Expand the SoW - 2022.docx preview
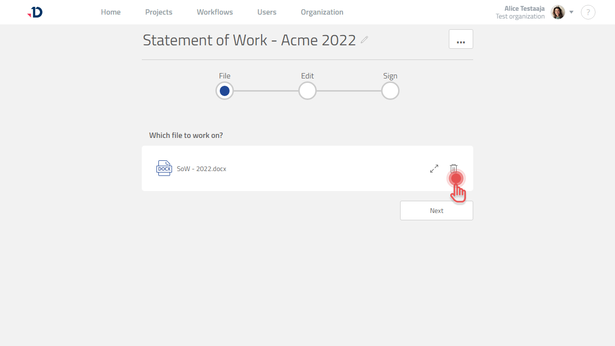The width and height of the screenshot is (615, 346). 434,169
